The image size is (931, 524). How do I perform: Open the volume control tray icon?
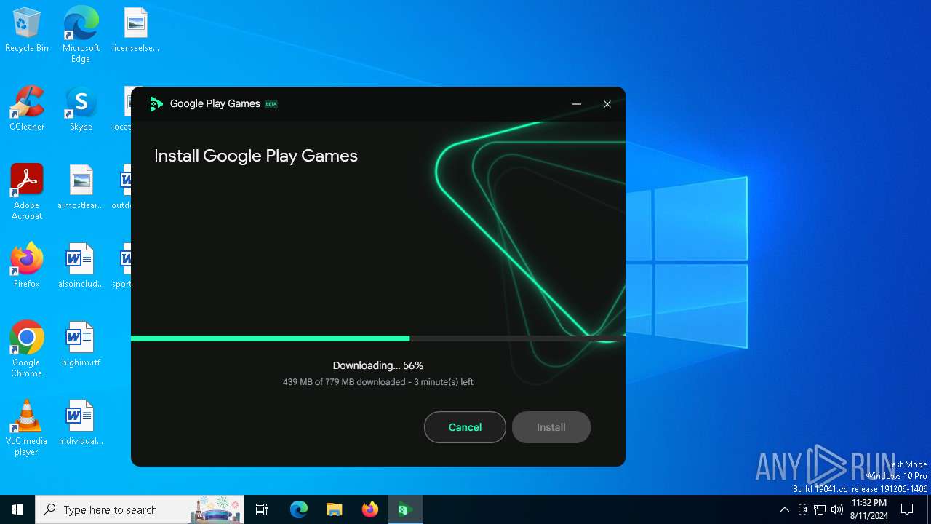[837, 509]
